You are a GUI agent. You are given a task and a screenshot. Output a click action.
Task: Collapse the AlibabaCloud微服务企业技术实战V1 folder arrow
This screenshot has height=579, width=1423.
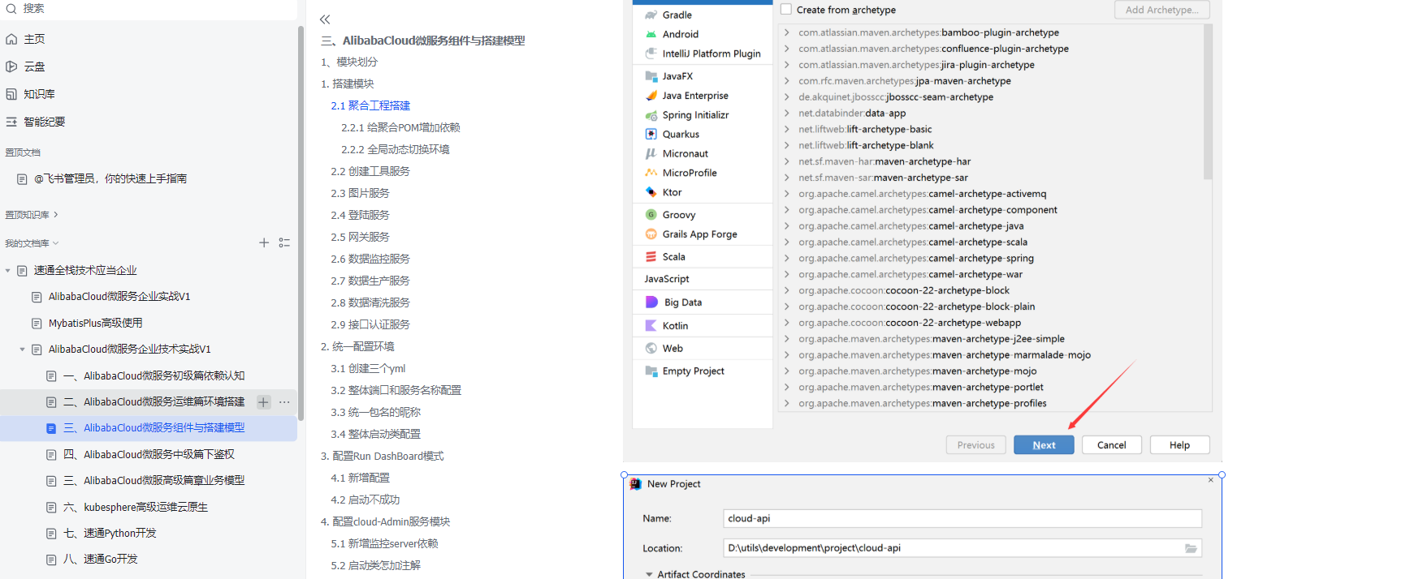coord(23,350)
